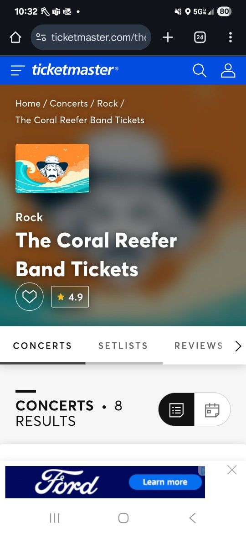Favorite The Coral Reefer Band with heart
This screenshot has width=246, height=534.
[29, 297]
